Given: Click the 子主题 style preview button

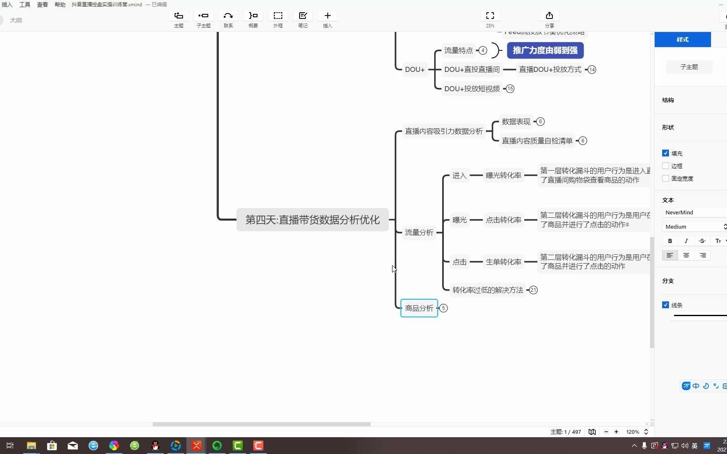Looking at the screenshot, I should [x=689, y=67].
